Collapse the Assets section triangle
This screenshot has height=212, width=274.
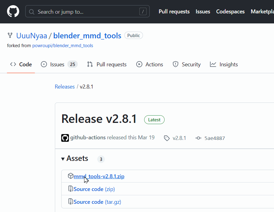[x=63, y=159]
